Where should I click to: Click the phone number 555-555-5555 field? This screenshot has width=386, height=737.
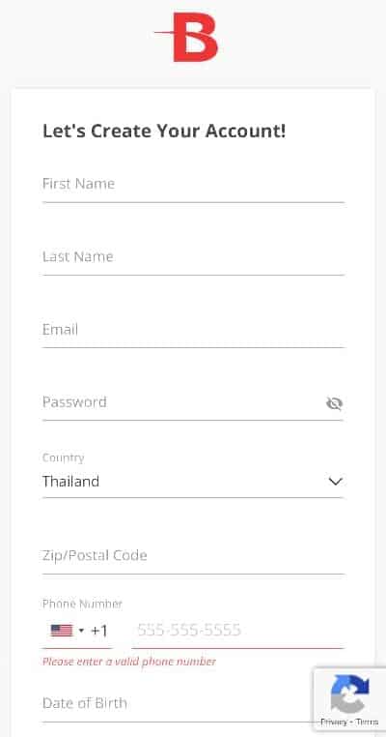pyautogui.click(x=237, y=631)
